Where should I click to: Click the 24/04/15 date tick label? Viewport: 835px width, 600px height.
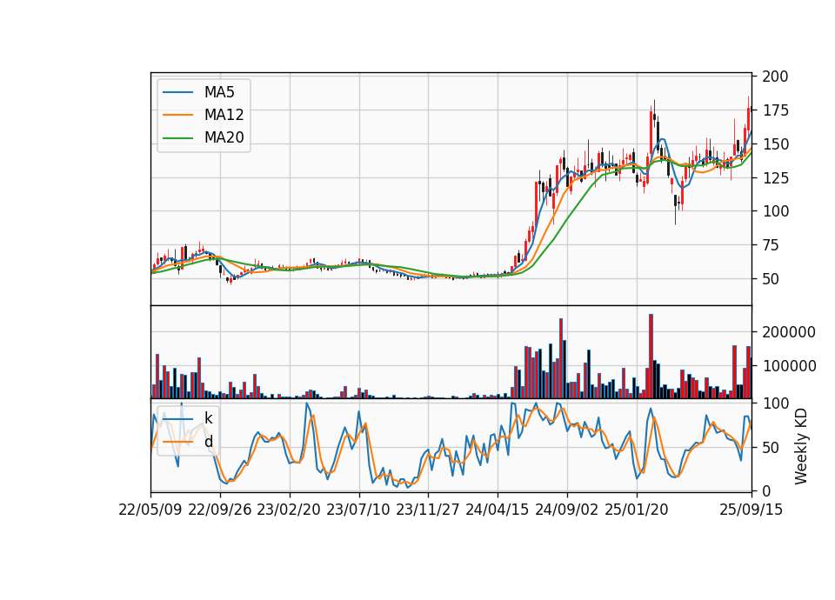[497, 510]
